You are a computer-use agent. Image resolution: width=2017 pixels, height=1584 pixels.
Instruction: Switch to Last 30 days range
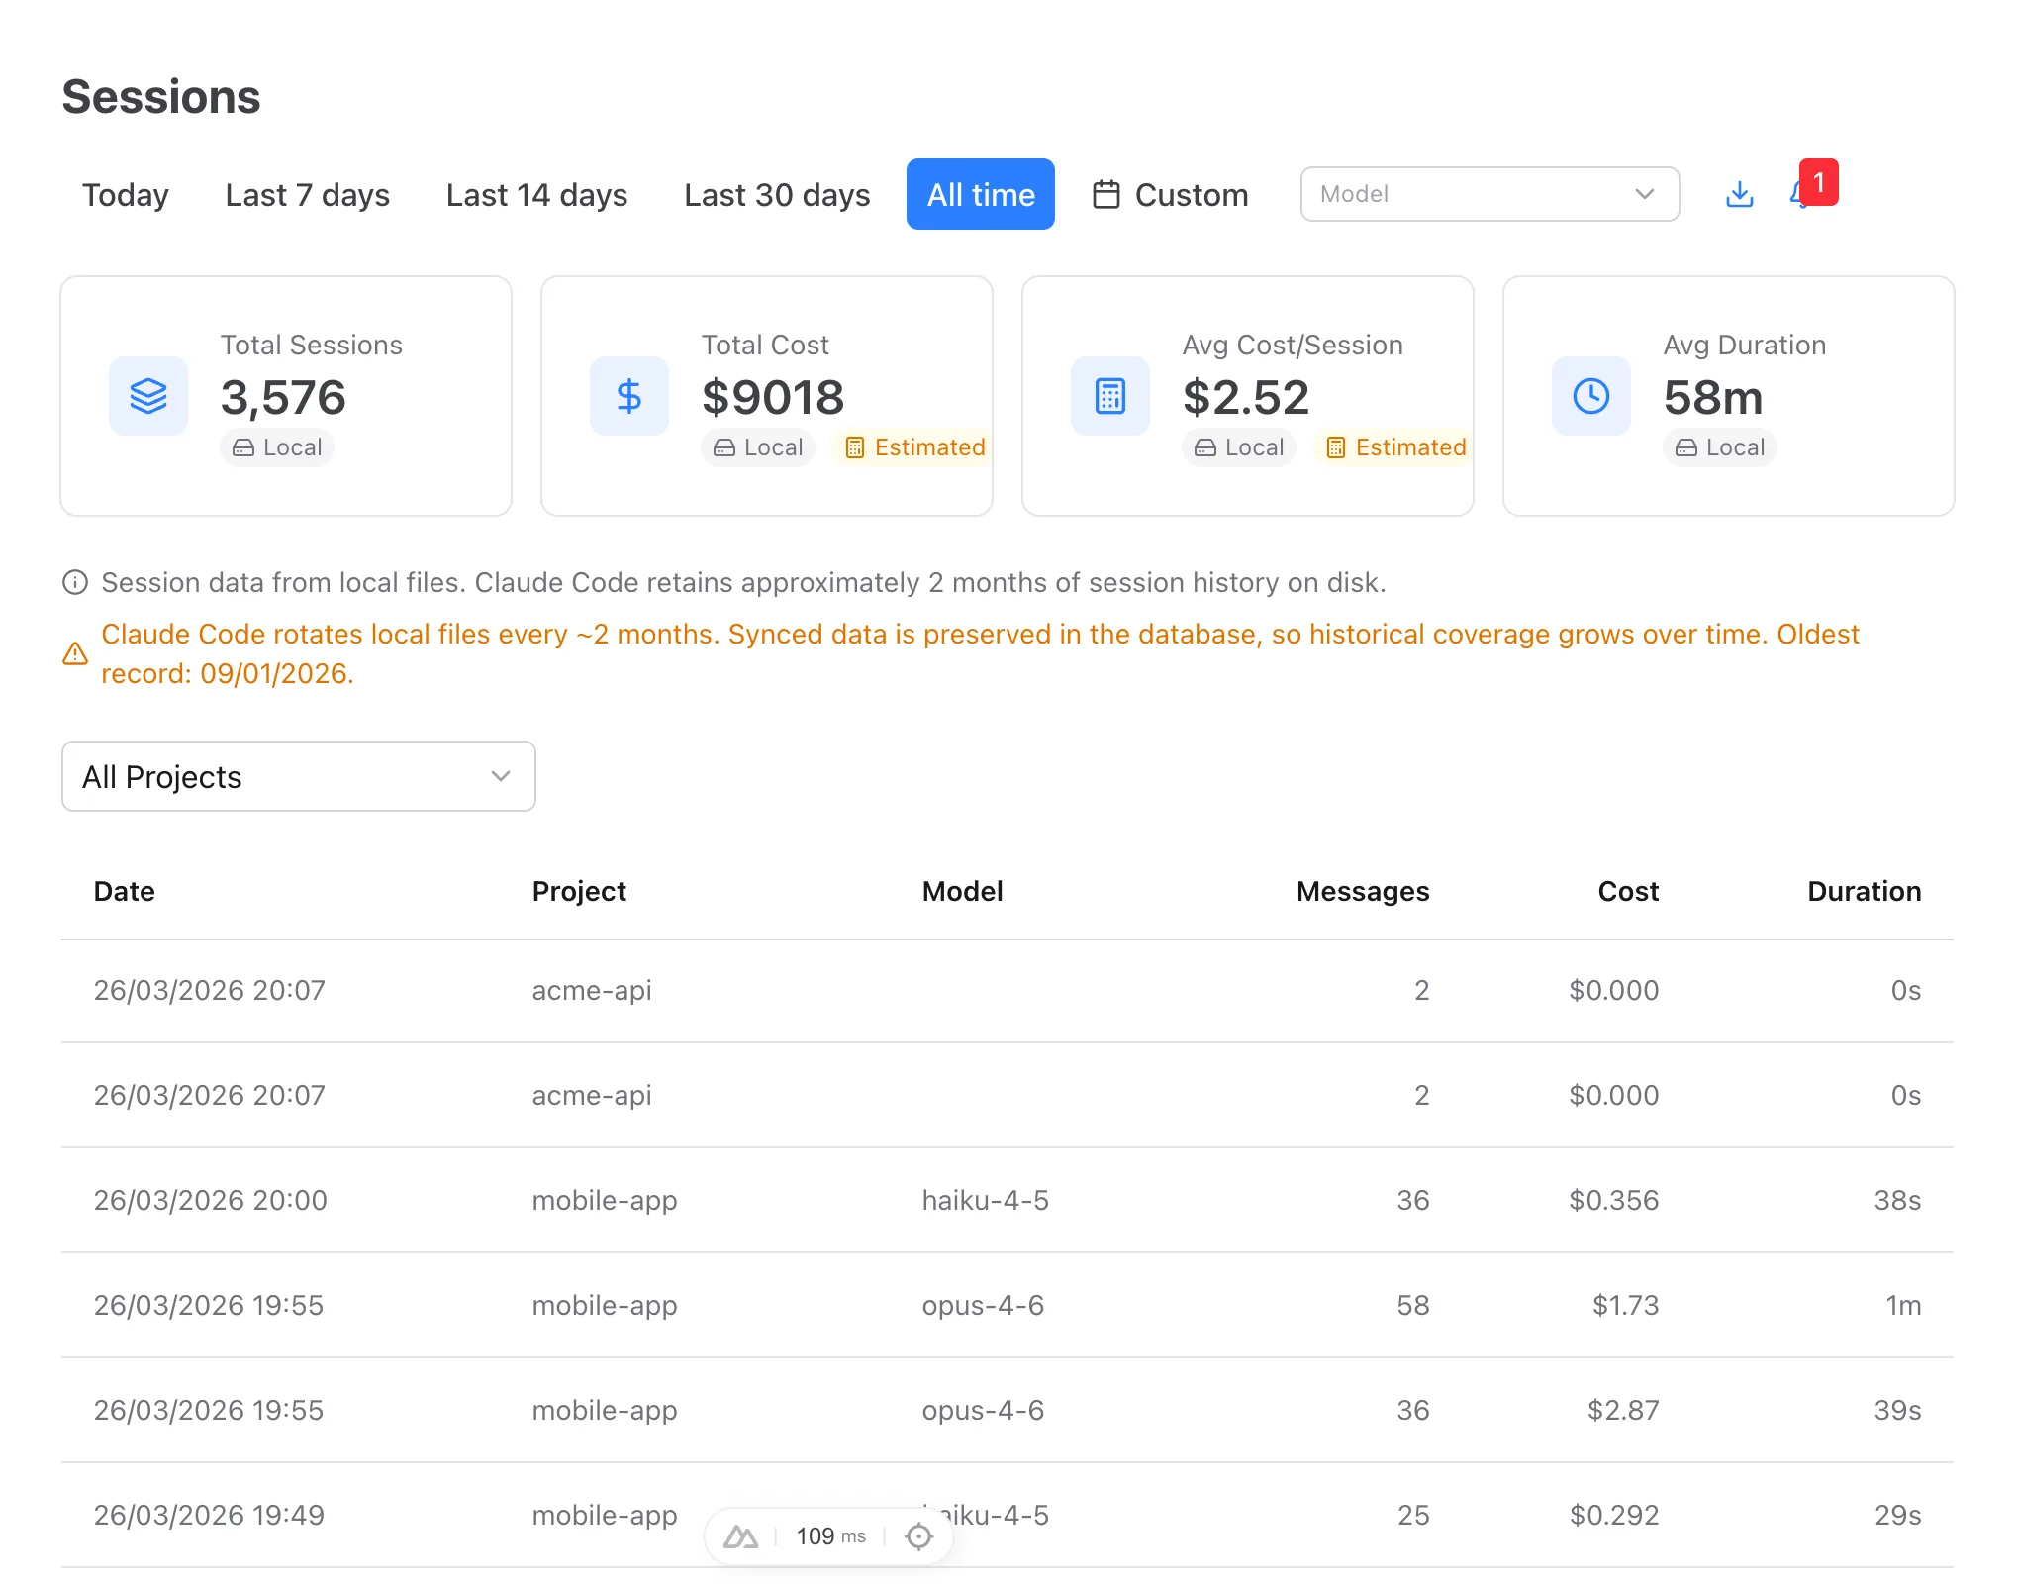[777, 194]
